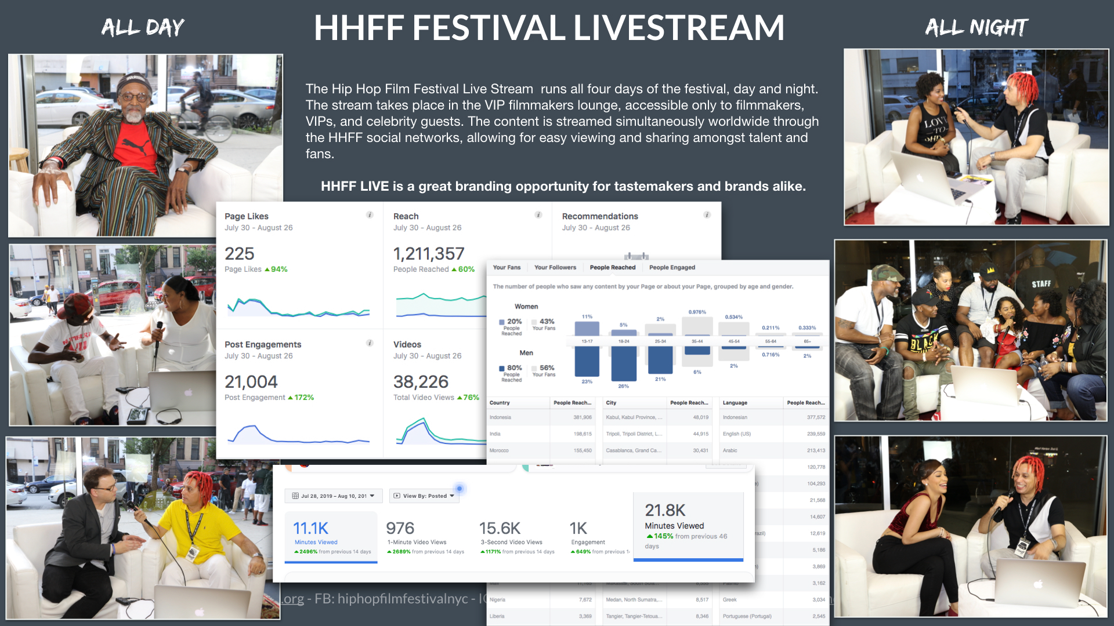1114x626 pixels.
Task: Switch to the Your Fans tab
Action: coord(507,268)
